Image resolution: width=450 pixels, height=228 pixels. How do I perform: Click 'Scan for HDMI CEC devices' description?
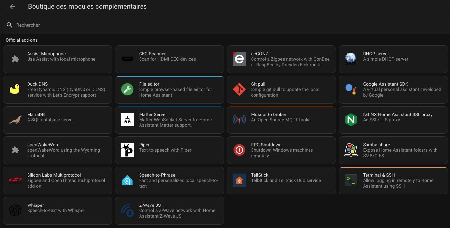pyautogui.click(x=168, y=59)
